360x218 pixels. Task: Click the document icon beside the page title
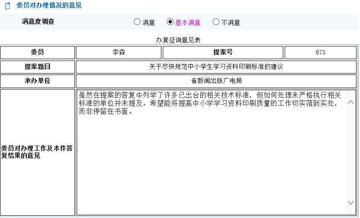coord(7,6)
